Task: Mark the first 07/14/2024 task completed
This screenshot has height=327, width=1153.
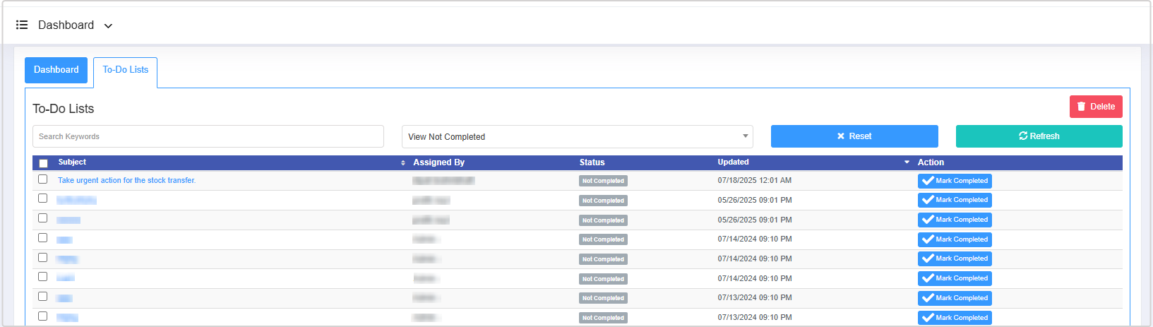Action: [955, 239]
